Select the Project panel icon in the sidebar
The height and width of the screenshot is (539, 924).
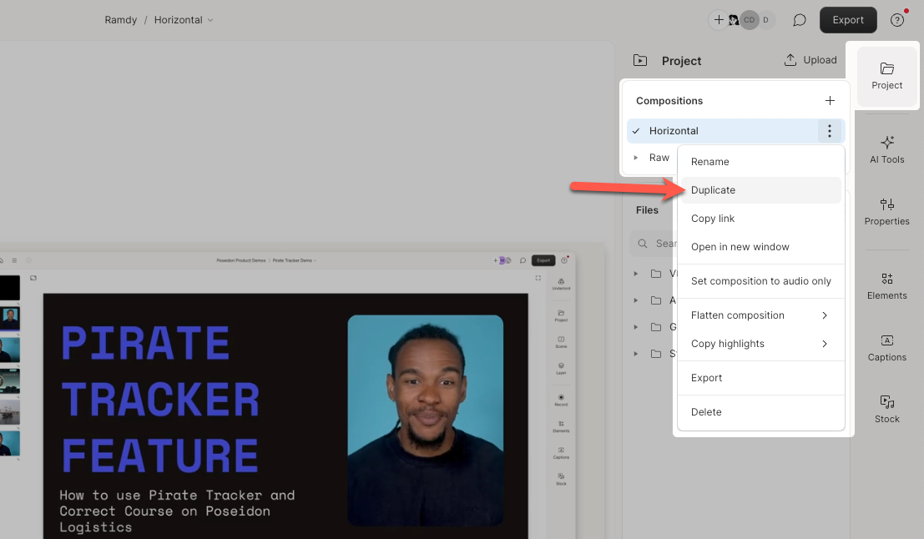[x=886, y=75]
